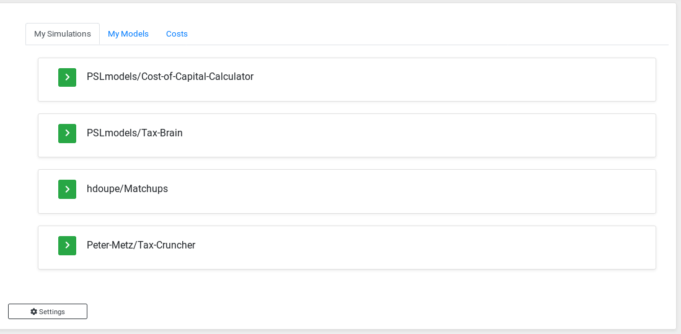Click the Peter-Metz/Tax-Cruncher title text
This screenshot has width=681, height=334.
tap(141, 245)
